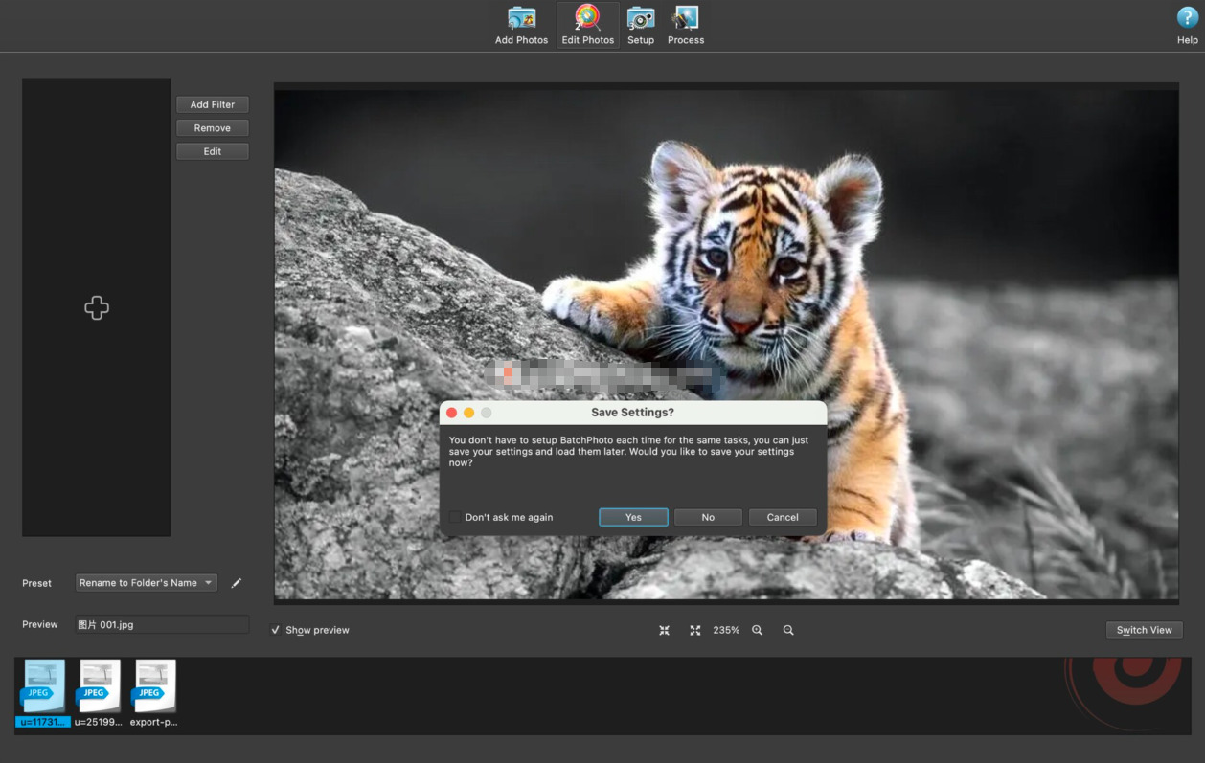Enable the Don't ask me again checkbox
Viewport: 1205px width, 763px height.
pos(455,517)
